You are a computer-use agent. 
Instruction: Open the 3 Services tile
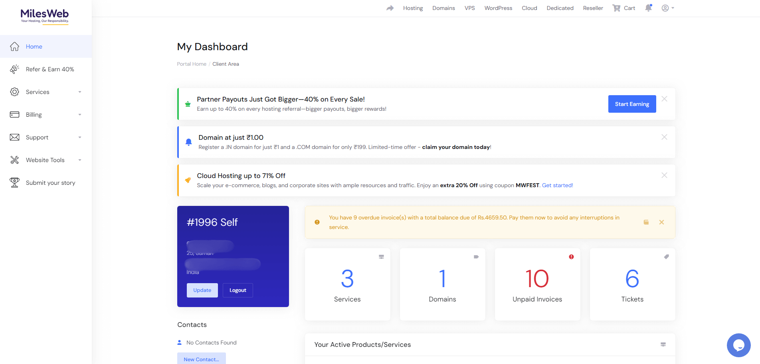(x=347, y=284)
